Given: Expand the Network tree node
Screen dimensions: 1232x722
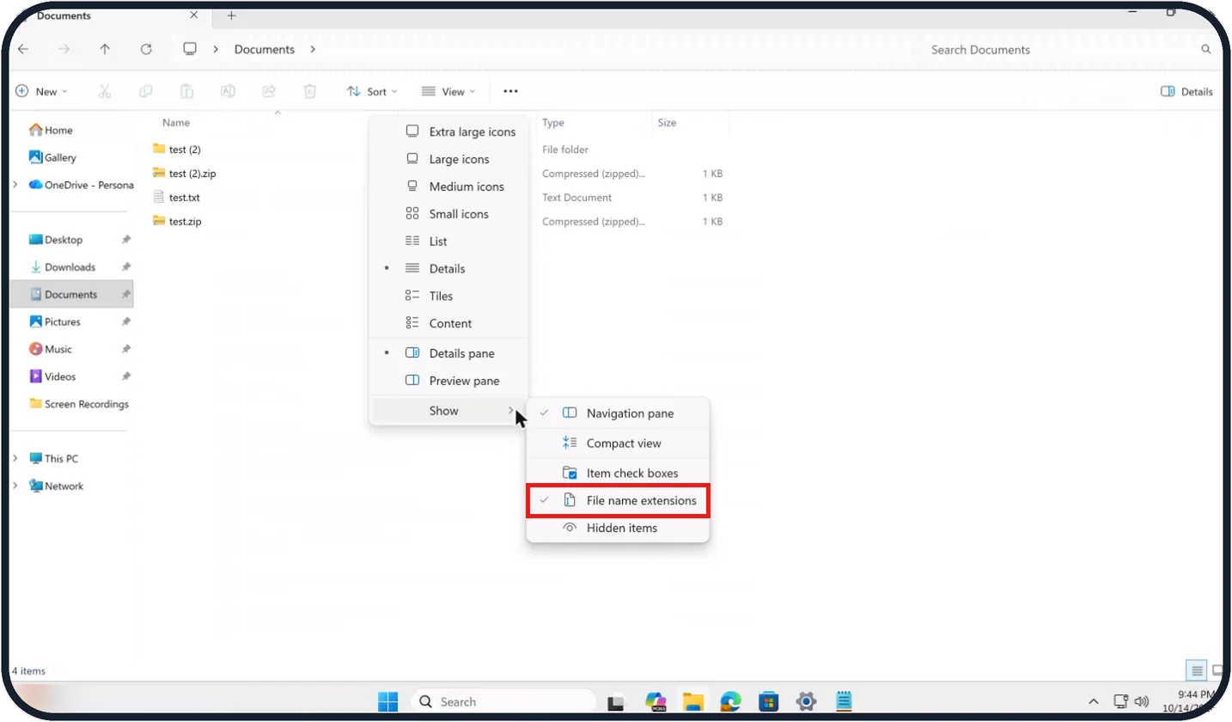Looking at the screenshot, I should [x=15, y=486].
